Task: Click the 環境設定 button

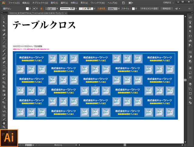Action: pos(166,9)
